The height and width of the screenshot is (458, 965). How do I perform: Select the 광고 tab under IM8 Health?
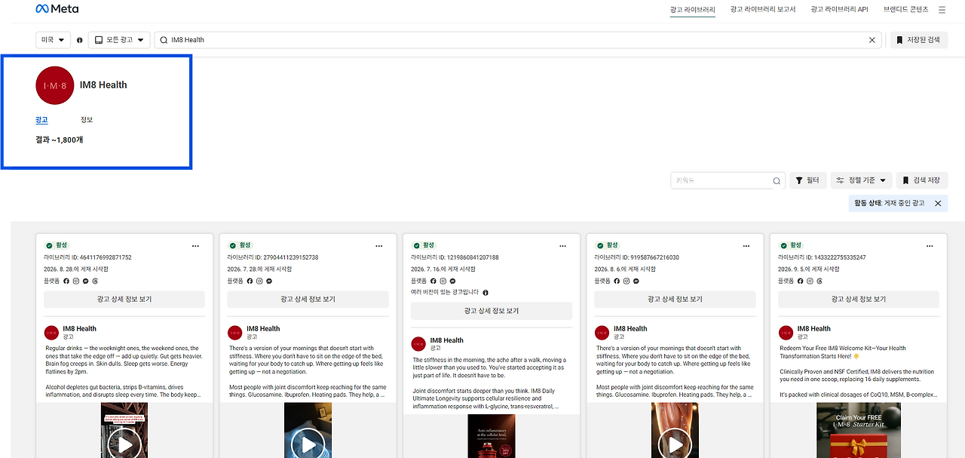point(41,120)
